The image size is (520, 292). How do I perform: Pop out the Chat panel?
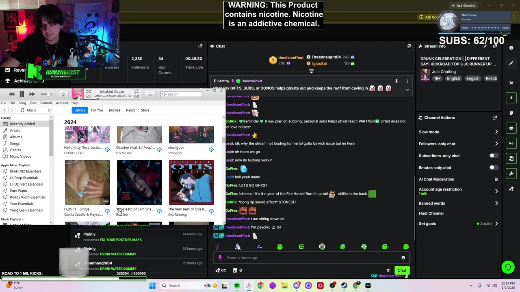(x=409, y=46)
